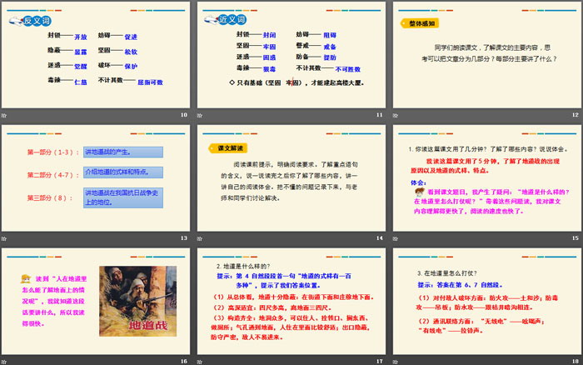Click the yellow 课文解读 label
This screenshot has height=365, width=583.
coord(228,148)
